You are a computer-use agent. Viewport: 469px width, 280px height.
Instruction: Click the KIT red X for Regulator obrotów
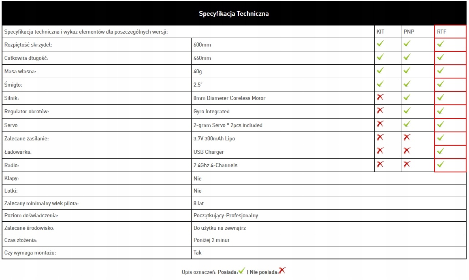pos(380,110)
